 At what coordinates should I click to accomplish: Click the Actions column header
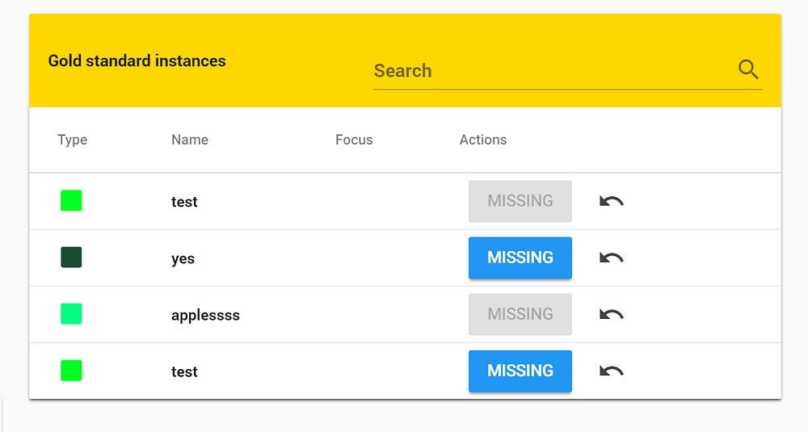(483, 140)
